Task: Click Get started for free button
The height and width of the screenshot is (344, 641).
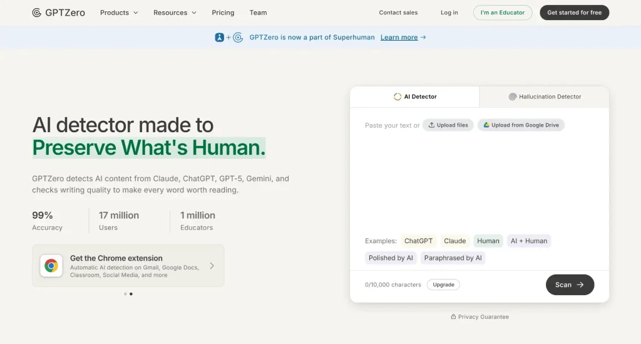Action: point(575,13)
